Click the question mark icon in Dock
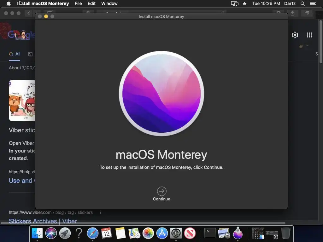323x242 pixels. click(x=79, y=233)
